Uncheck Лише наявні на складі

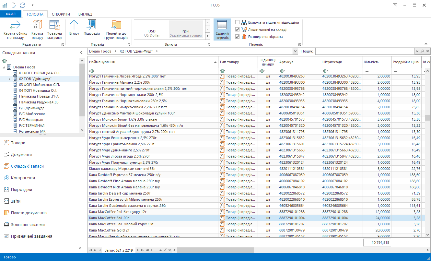[238, 30]
